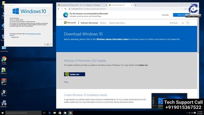Image resolution: width=204 pixels, height=115 pixels.
Task: Close the Windows 10 - Wikipedia tab
Action: tap(106, 5)
